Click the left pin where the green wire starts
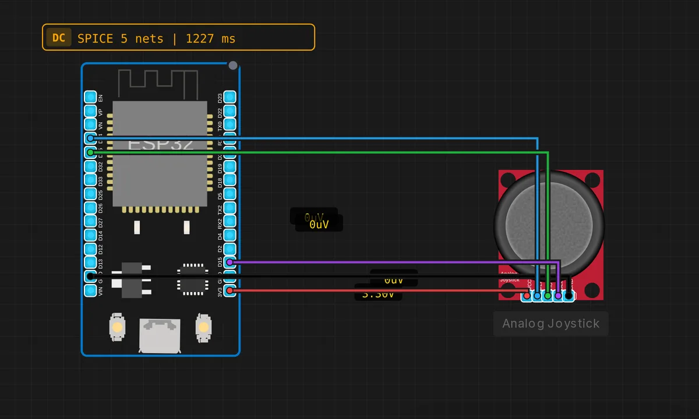Screen dimensions: 699x419 point(90,152)
